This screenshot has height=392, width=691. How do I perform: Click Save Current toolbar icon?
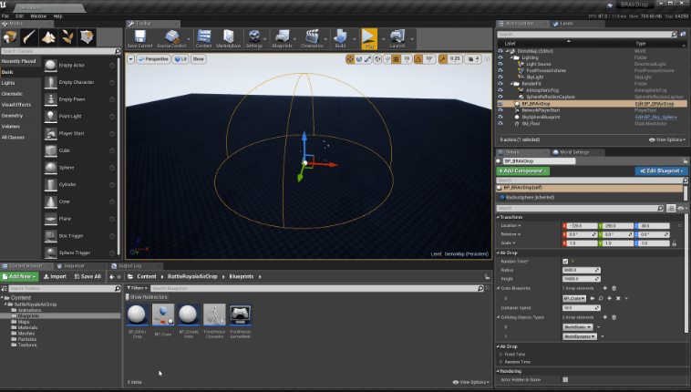139,39
